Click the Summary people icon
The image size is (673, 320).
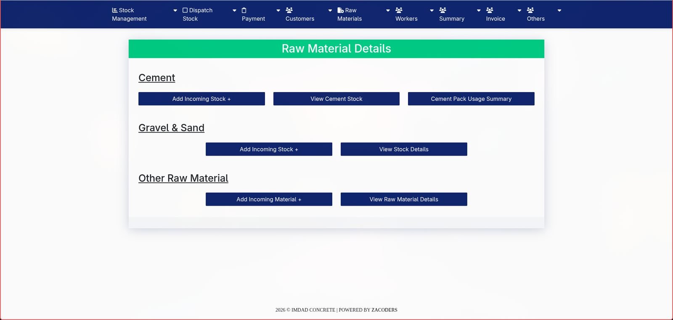point(442,10)
